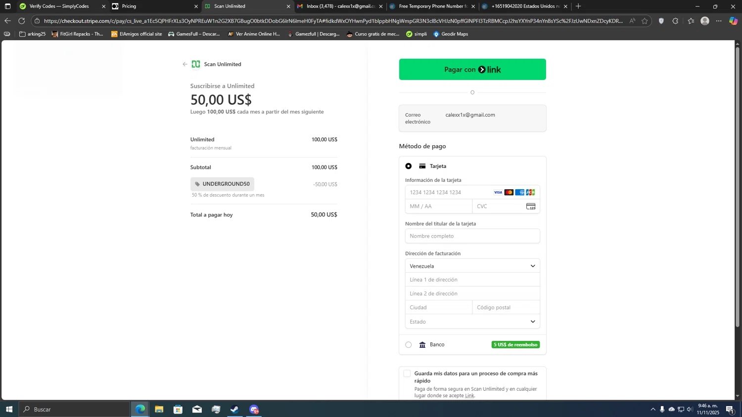Focus Línea 1 de dirección field
Viewport: 742px width, 417px height.
[x=472, y=280]
